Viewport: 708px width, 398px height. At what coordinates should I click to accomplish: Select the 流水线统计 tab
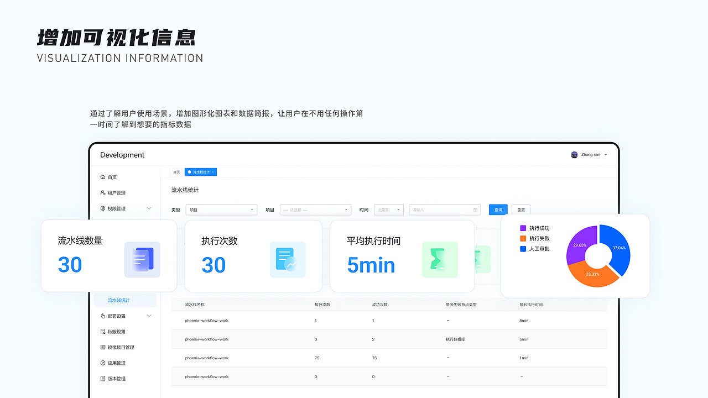tap(200, 172)
